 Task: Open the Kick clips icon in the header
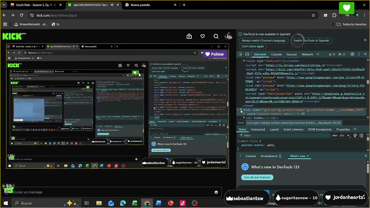click(189, 36)
